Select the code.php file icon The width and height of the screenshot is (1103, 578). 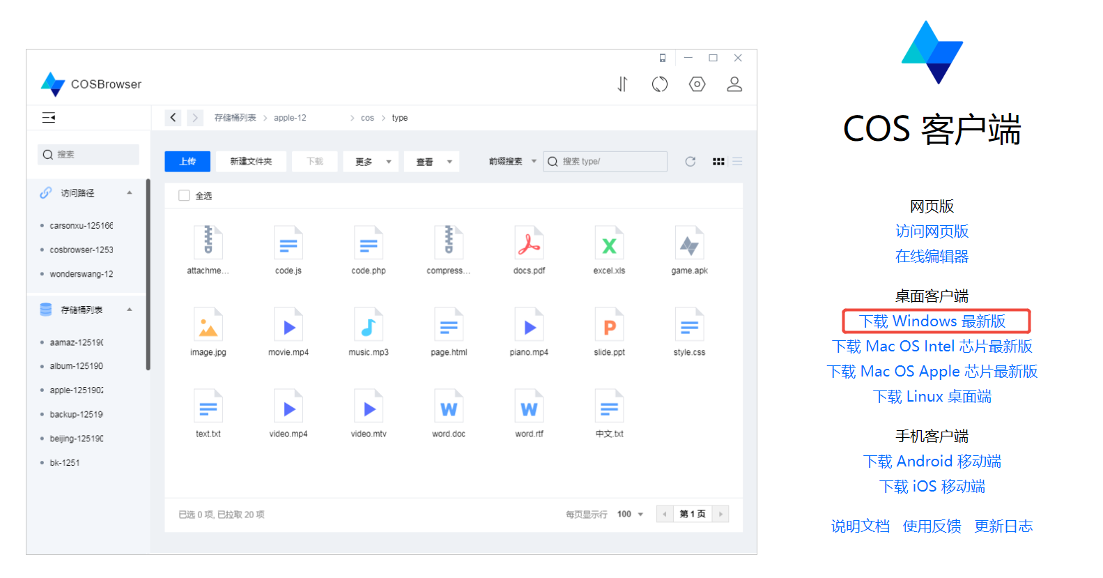(369, 243)
